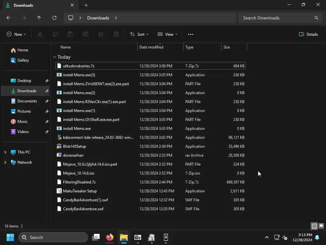Click chevron before Downloads in address bar
Screen dimensions: 326x245
coord(80,18)
